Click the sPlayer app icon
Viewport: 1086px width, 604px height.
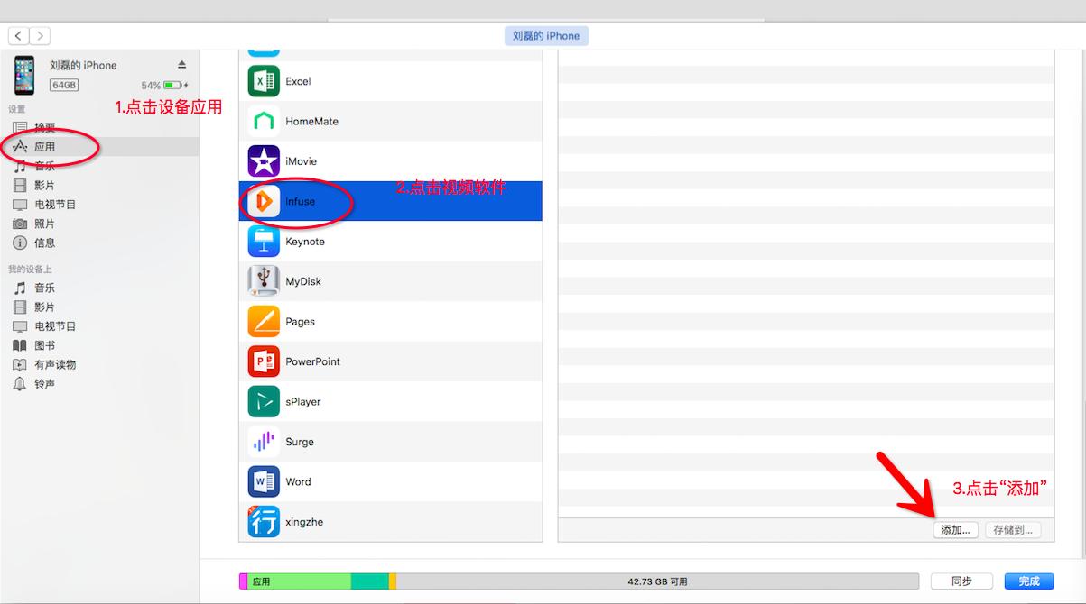(x=264, y=401)
